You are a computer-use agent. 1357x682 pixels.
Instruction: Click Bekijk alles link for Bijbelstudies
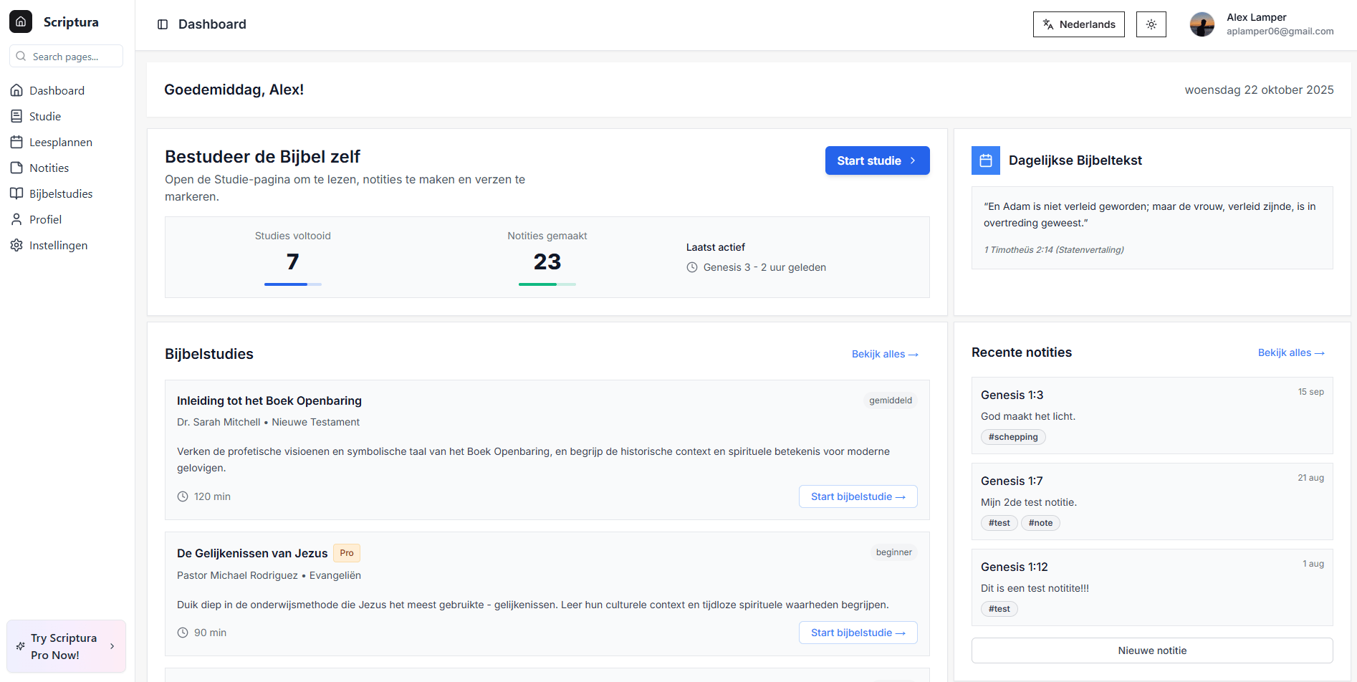pos(884,354)
